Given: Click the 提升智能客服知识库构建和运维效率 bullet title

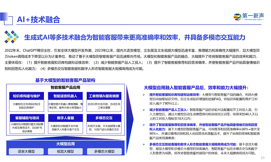Looking at the screenshot, I should coord(175,94).
